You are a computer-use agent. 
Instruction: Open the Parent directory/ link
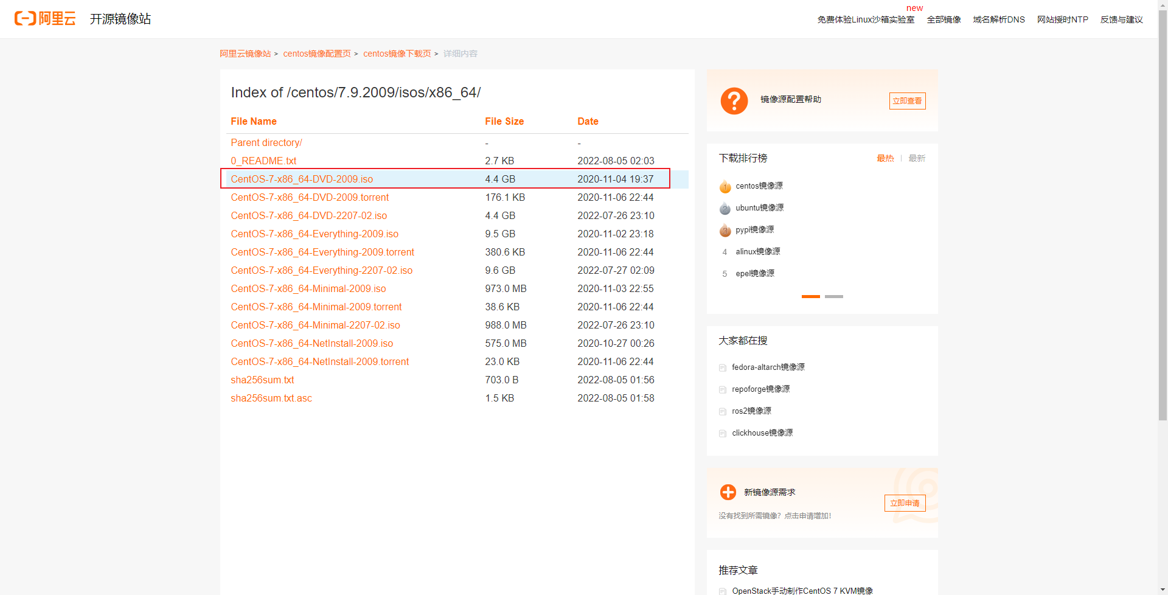coord(266,142)
